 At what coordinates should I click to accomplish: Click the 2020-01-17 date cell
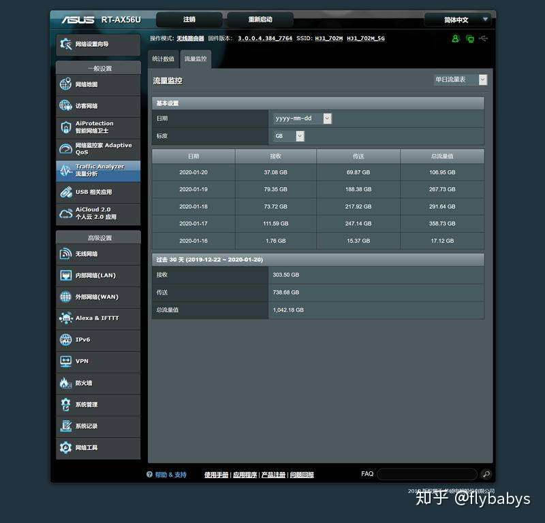coord(193,224)
